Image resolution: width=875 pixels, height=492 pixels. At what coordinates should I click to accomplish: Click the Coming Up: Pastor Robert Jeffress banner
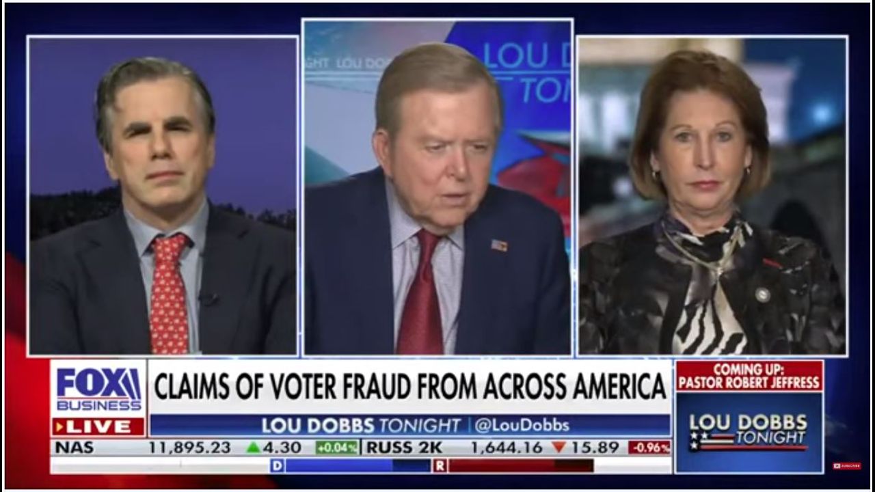[x=749, y=375]
